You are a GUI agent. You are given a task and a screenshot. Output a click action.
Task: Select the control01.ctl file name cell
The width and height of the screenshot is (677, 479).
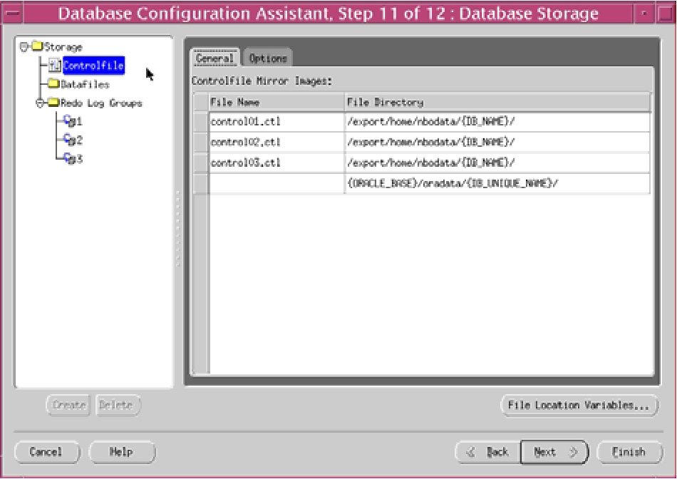tap(277, 122)
